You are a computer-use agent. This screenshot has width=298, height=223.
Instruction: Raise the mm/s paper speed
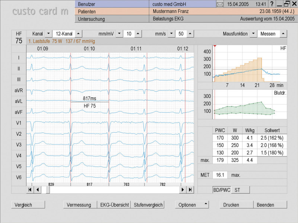pos(190,34)
